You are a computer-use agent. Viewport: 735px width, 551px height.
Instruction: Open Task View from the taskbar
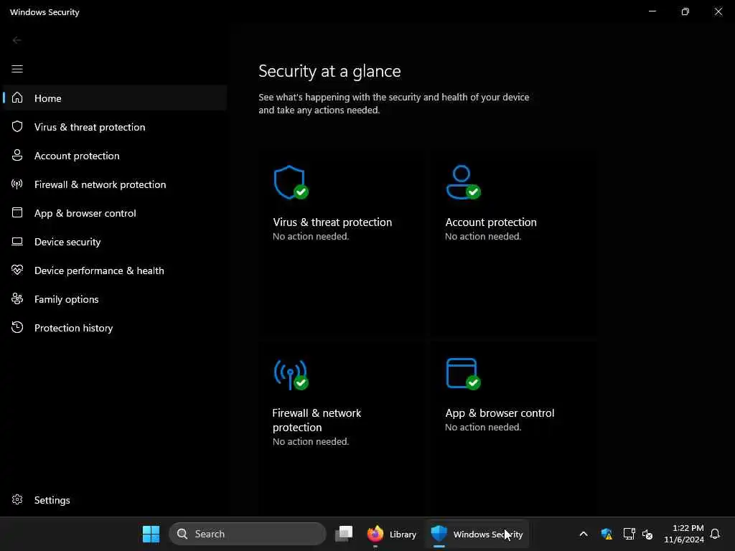344,534
